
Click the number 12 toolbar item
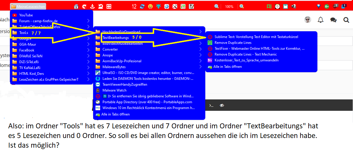[134, 6]
